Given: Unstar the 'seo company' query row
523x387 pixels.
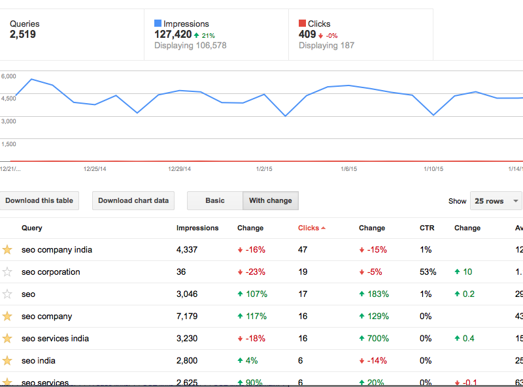Looking at the screenshot, I should tap(8, 316).
